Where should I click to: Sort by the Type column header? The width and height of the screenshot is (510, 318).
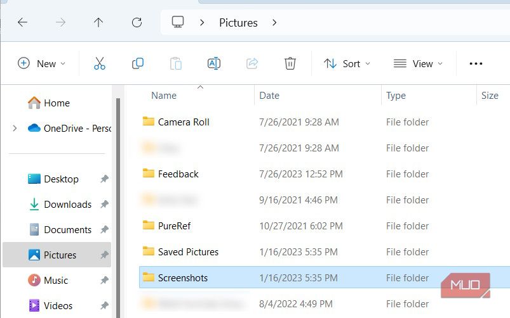396,96
